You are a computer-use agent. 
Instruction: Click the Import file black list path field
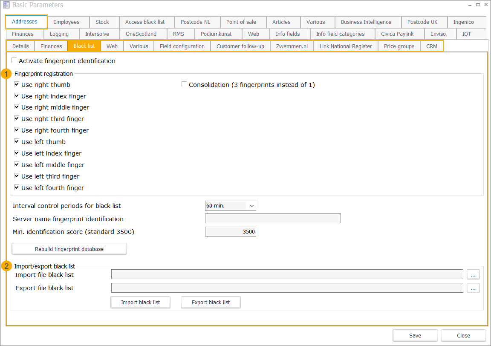pos(287,274)
